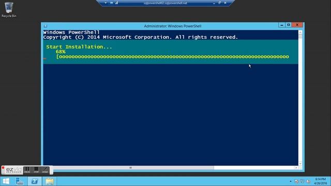The image size is (331, 186).
Task: Open the remote connection bar dropdown arrow
Action: coord(106,3)
